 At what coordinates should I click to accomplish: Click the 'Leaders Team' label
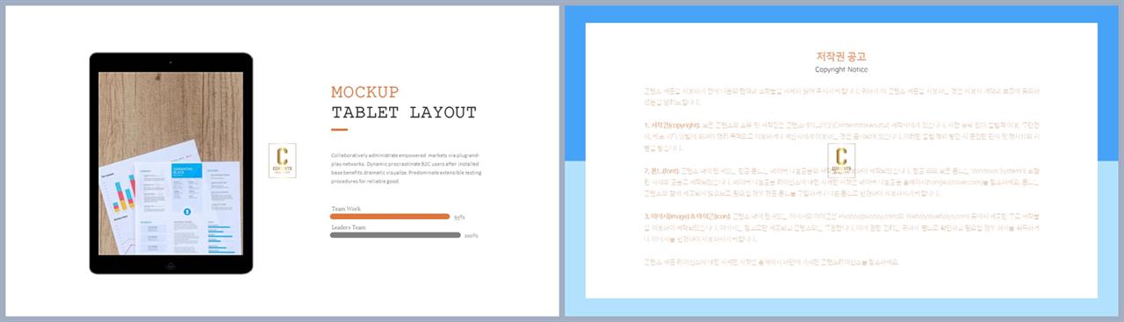point(349,227)
